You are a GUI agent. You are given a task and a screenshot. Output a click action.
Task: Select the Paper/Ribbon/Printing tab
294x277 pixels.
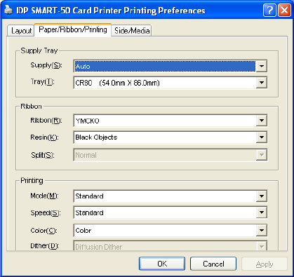pyautogui.click(x=73, y=29)
